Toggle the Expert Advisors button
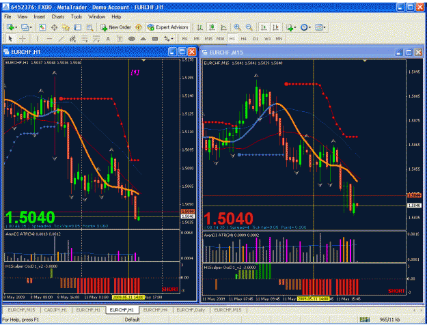 click(x=167, y=27)
